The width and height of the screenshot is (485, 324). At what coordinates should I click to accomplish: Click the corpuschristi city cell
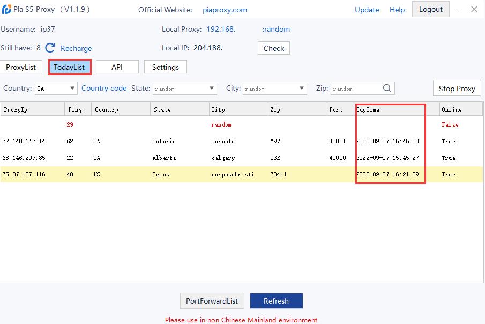(233, 174)
